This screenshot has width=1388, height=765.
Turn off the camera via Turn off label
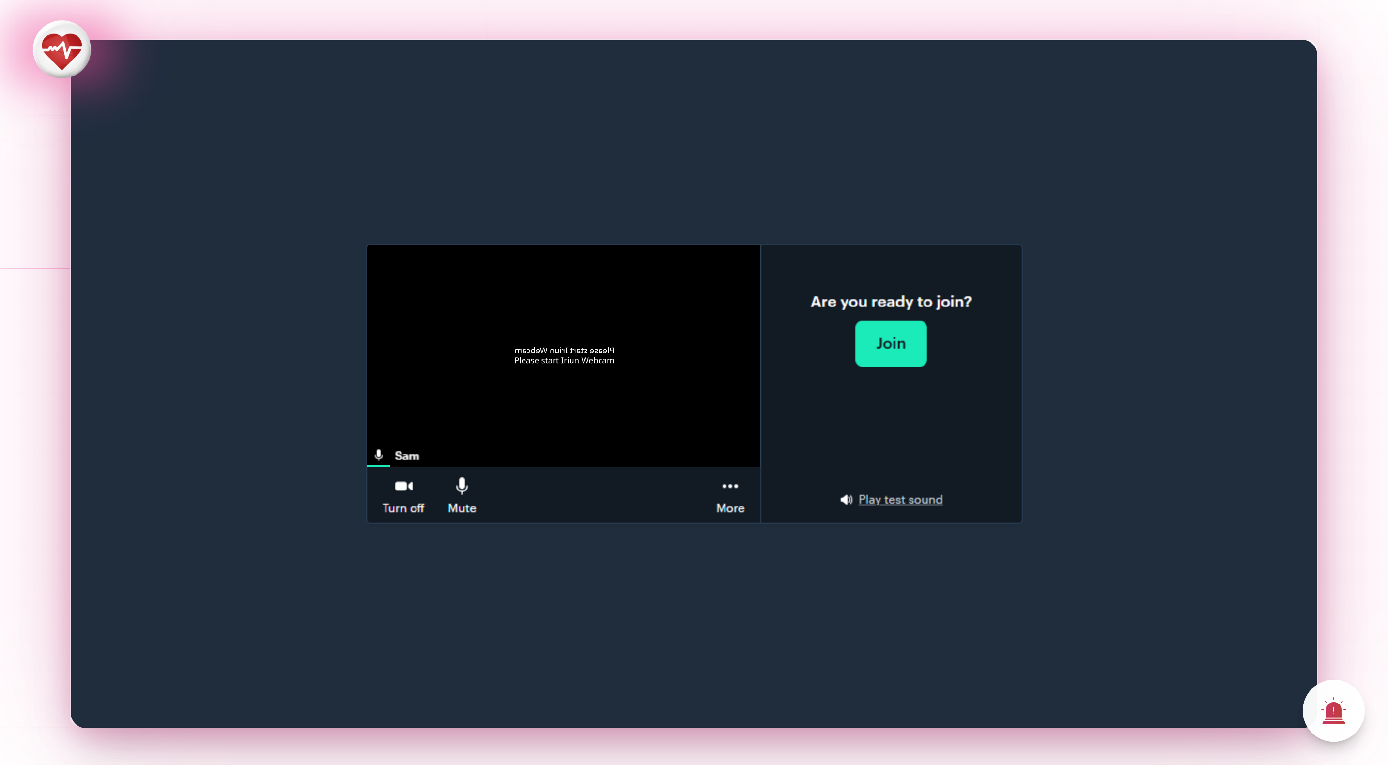pos(403,508)
